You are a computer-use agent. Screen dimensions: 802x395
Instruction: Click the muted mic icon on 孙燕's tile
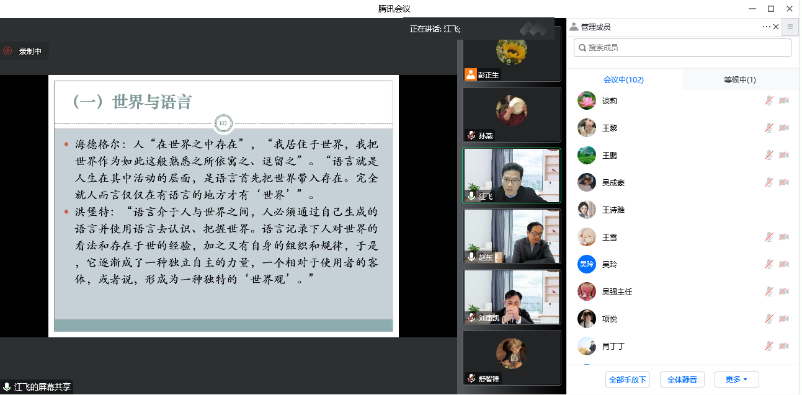pos(471,135)
